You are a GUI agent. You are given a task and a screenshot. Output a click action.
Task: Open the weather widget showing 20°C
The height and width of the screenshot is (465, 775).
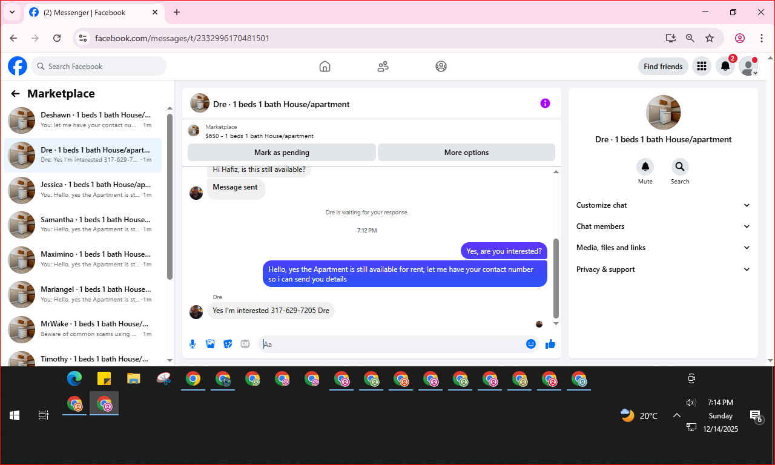pos(639,415)
